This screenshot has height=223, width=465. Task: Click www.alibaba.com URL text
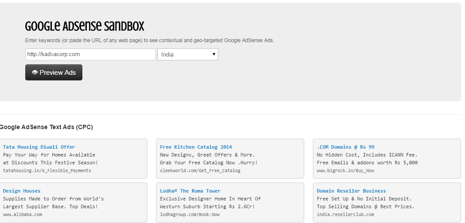[x=23, y=214]
